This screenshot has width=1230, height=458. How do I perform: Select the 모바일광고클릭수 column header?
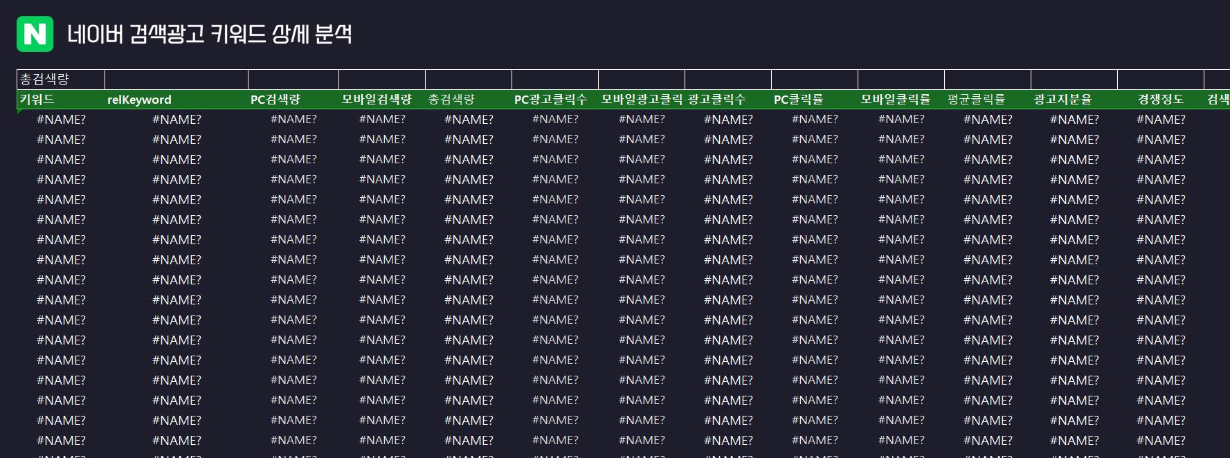pyautogui.click(x=641, y=100)
